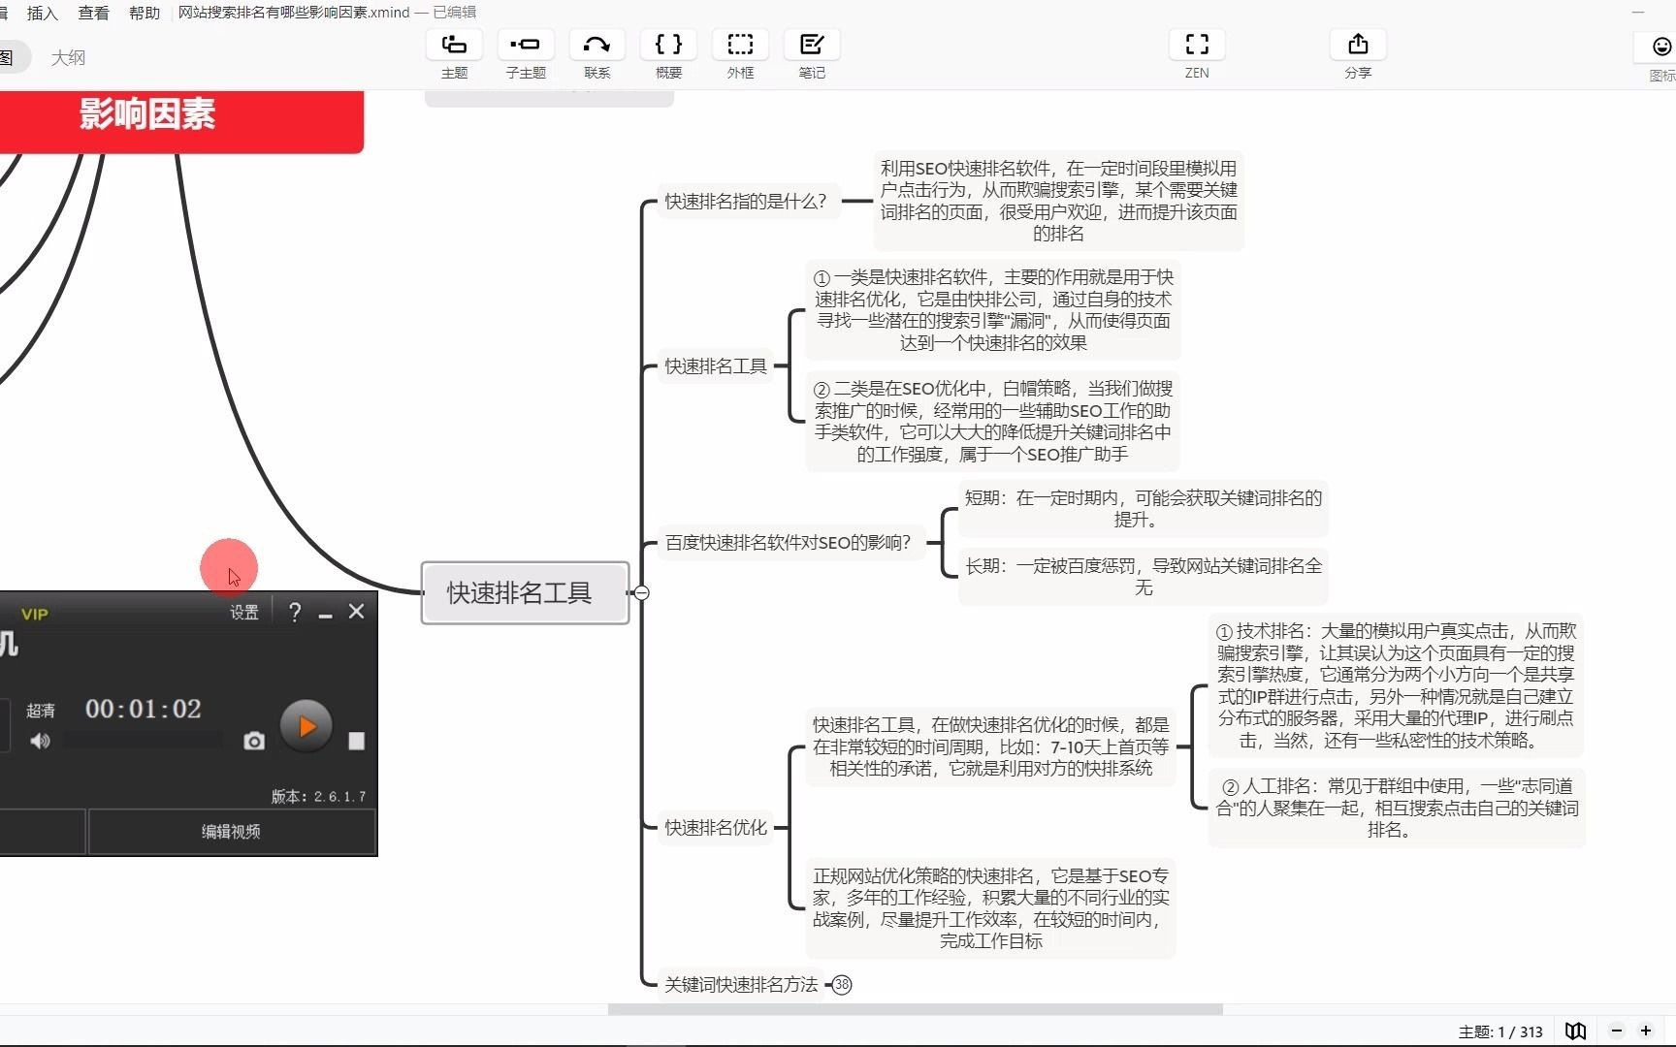Adjust the recorder volume slider
1676x1047 pixels.
click(144, 742)
